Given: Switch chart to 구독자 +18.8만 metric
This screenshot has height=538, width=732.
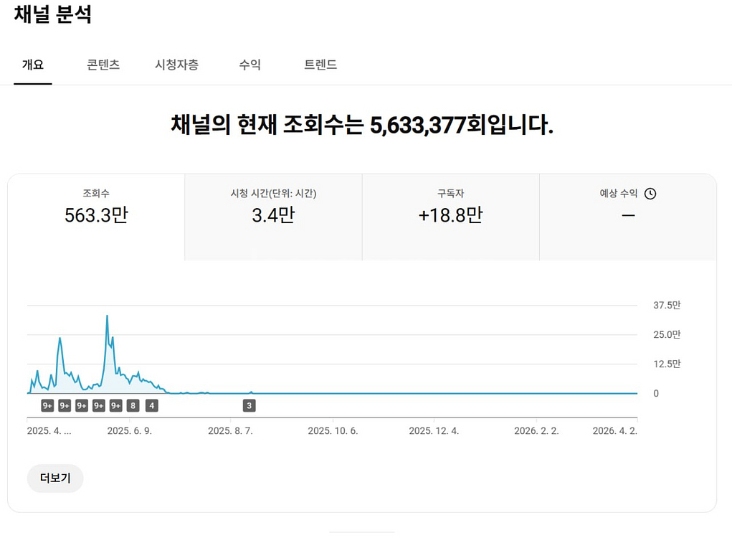Looking at the screenshot, I should 450,207.
